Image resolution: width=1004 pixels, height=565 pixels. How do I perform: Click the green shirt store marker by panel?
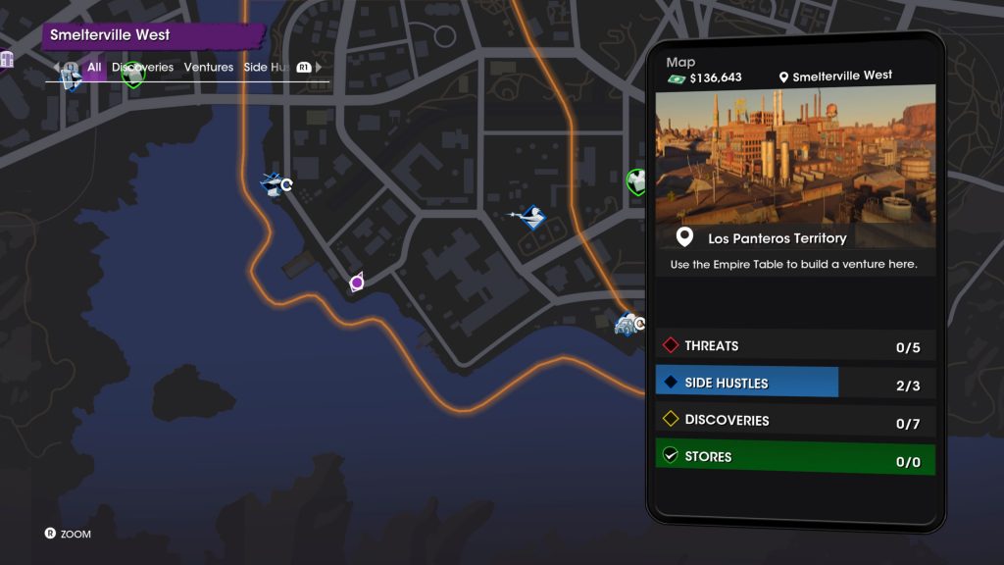[635, 181]
